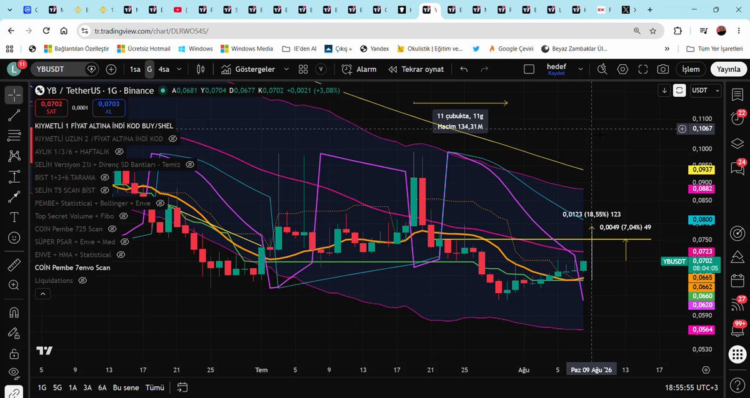Open chart settings hexagon gear icon
The image size is (750, 398).
(621, 69)
